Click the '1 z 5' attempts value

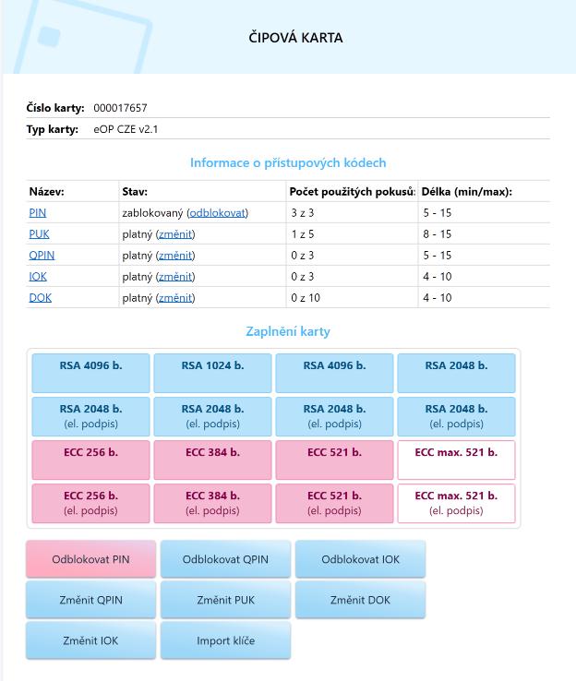[303, 234]
